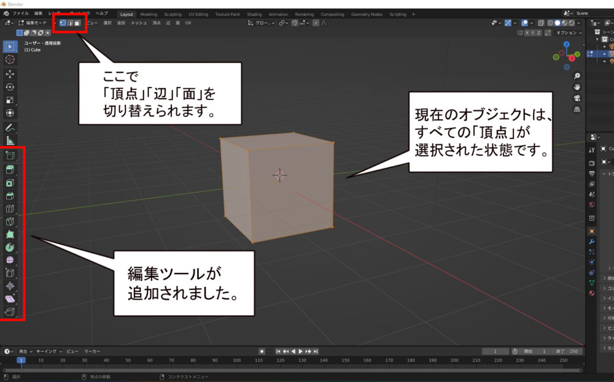Select the Poly Build tool

[x=10, y=235]
